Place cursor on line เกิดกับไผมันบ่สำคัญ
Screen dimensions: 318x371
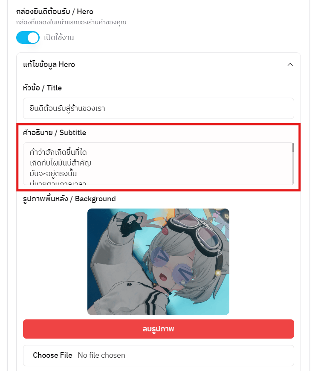61,163
